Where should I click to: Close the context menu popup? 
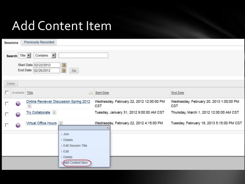[x=107, y=128]
